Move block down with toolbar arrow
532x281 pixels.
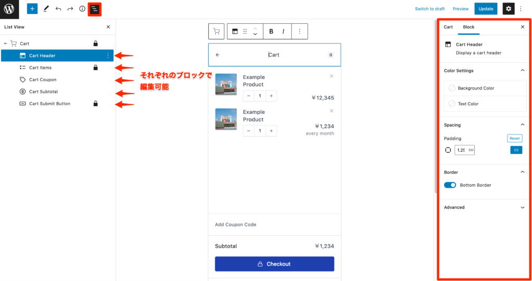pyautogui.click(x=255, y=34)
